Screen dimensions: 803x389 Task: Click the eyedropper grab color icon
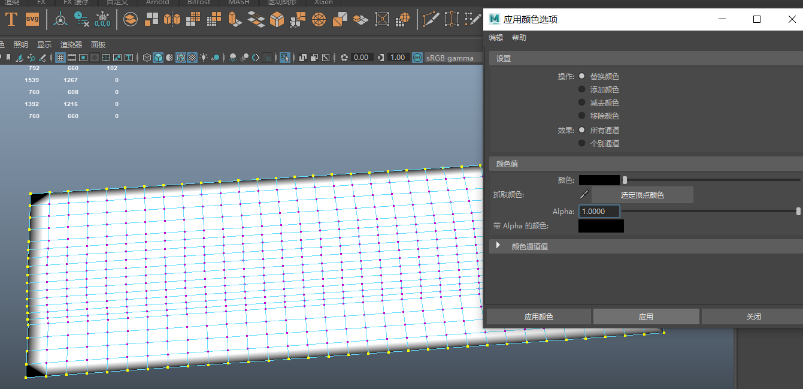pos(584,194)
